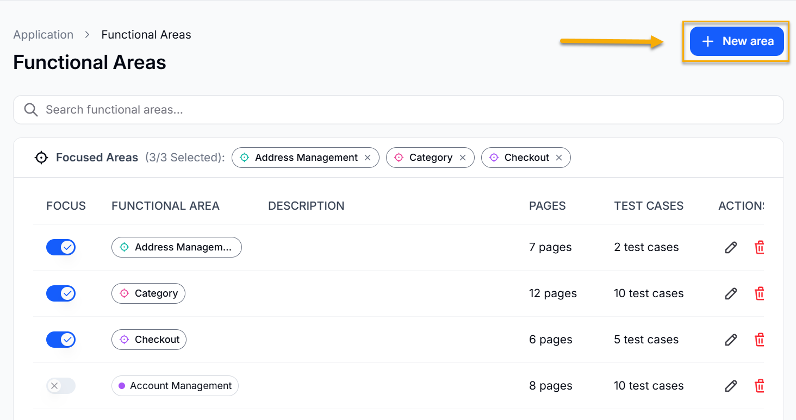The width and height of the screenshot is (796, 420).
Task: Disable focus toggle for Address Management
Action: tap(61, 248)
